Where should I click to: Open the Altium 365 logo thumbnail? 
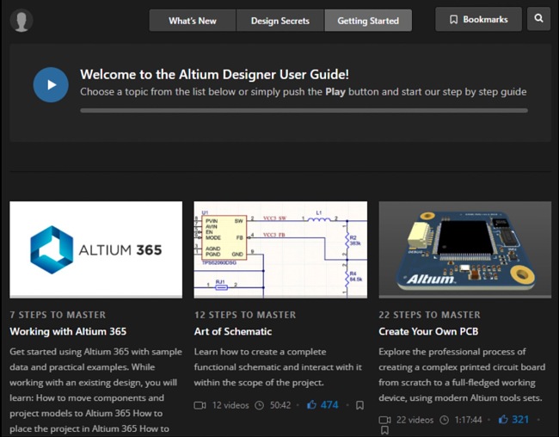(96, 249)
